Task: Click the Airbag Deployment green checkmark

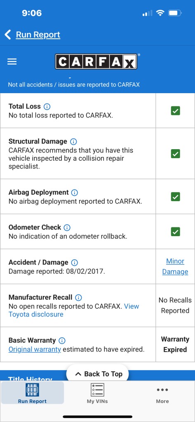Action: [175, 197]
